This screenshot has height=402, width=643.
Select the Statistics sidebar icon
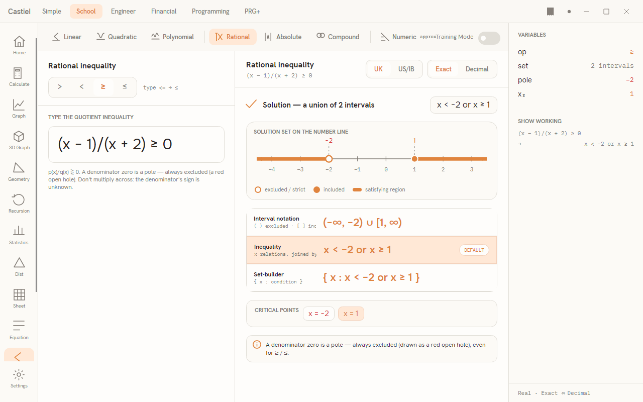[19, 235]
